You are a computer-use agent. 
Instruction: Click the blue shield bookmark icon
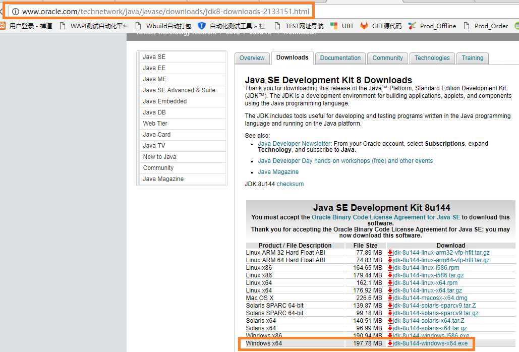tap(202, 26)
